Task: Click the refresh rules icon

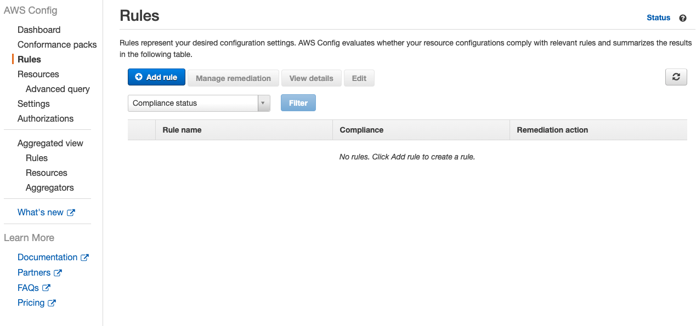Action: point(676,77)
